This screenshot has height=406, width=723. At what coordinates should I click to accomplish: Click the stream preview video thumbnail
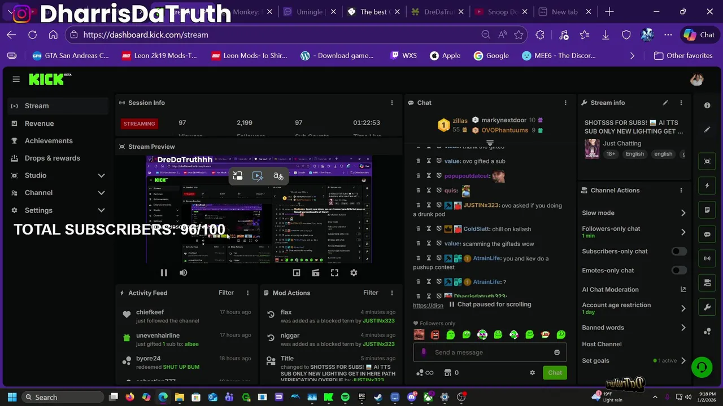point(259,210)
